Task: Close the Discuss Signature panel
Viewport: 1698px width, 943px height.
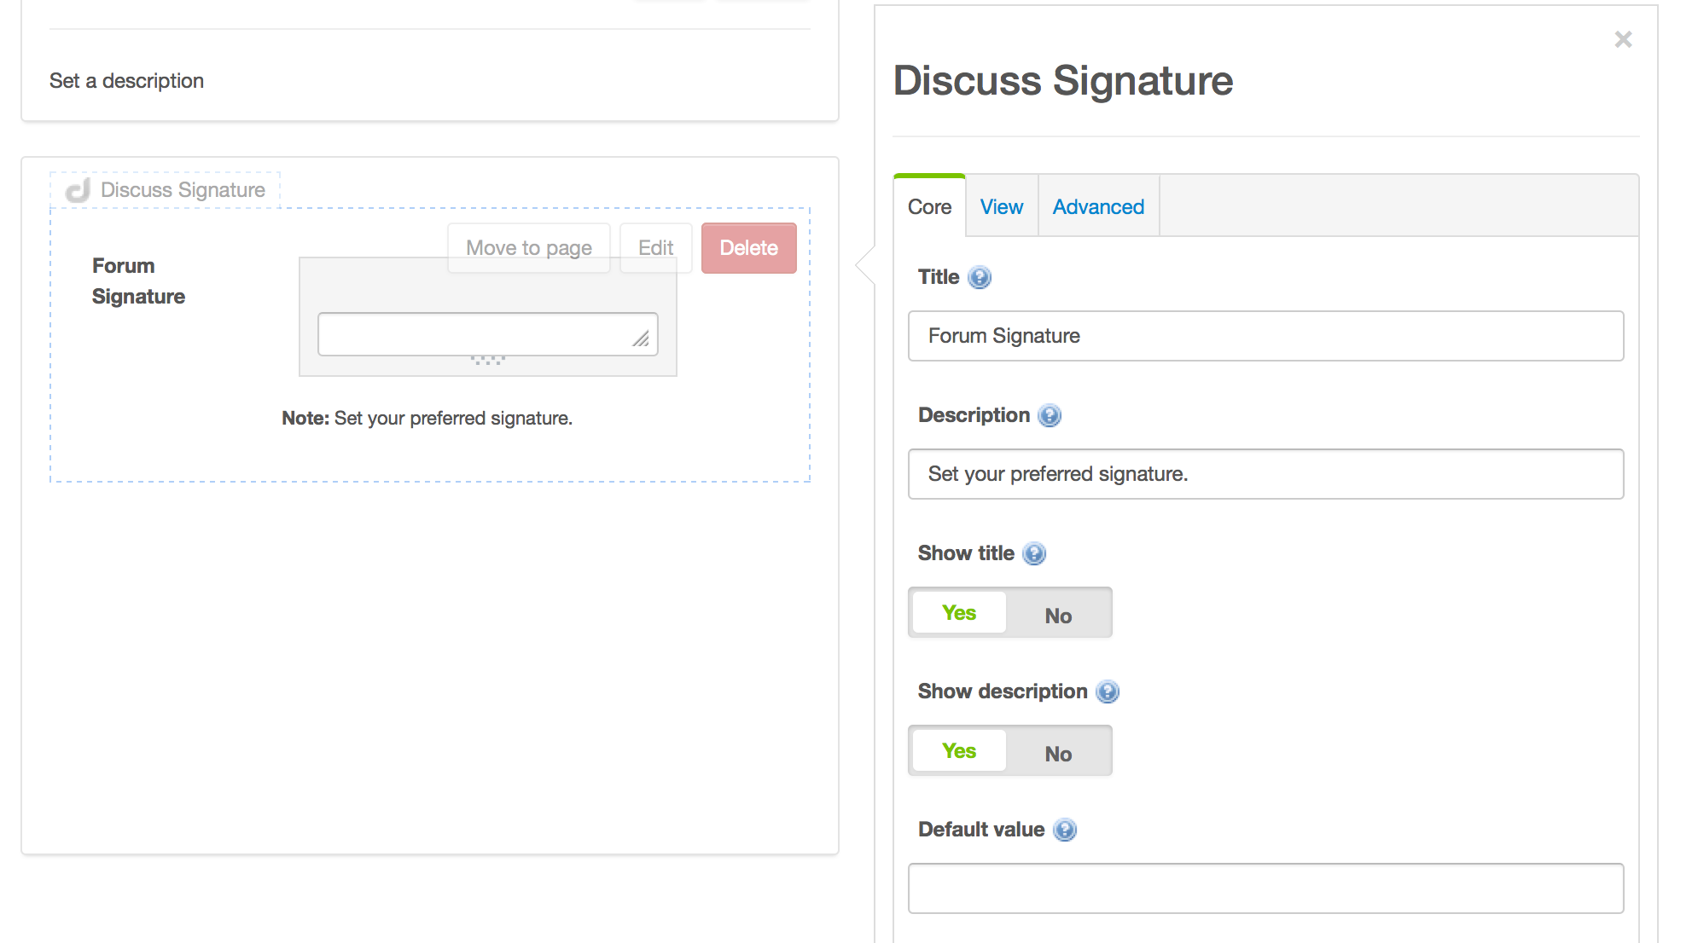Action: 1623,40
